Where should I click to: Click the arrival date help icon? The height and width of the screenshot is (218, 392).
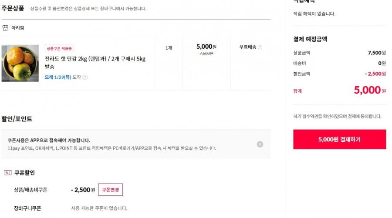[x=85, y=77]
